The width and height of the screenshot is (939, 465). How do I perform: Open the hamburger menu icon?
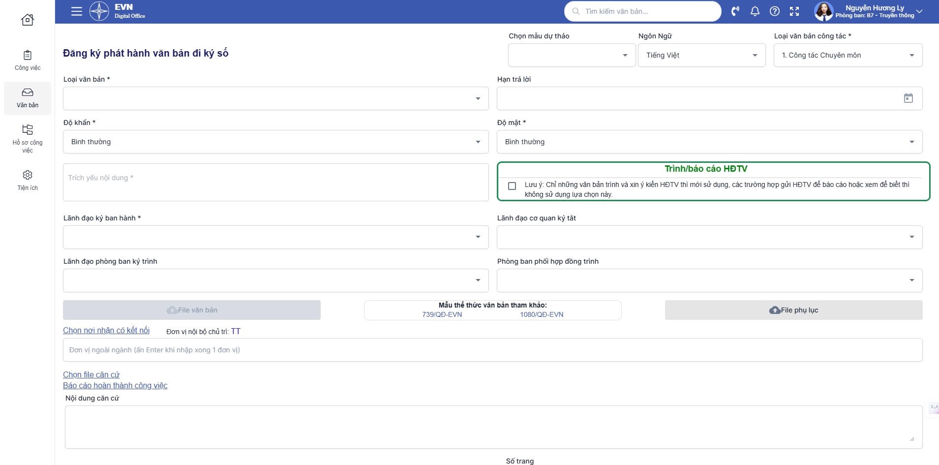pos(77,11)
